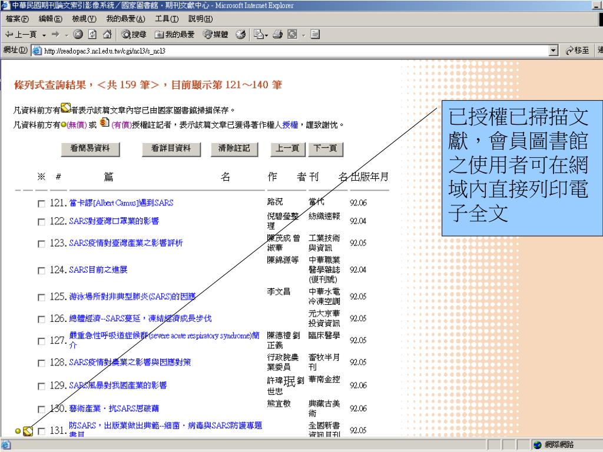The image size is (603, 452).
Task: Open article SARS目前之進展
Action: coord(98,270)
